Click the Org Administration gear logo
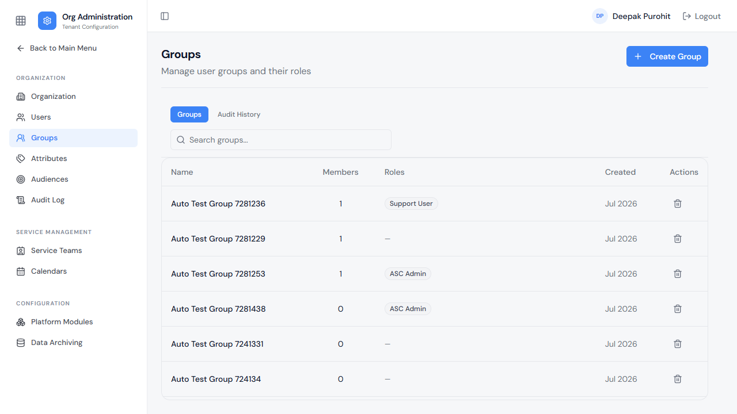Screen dimensions: 737x414 coord(47,21)
